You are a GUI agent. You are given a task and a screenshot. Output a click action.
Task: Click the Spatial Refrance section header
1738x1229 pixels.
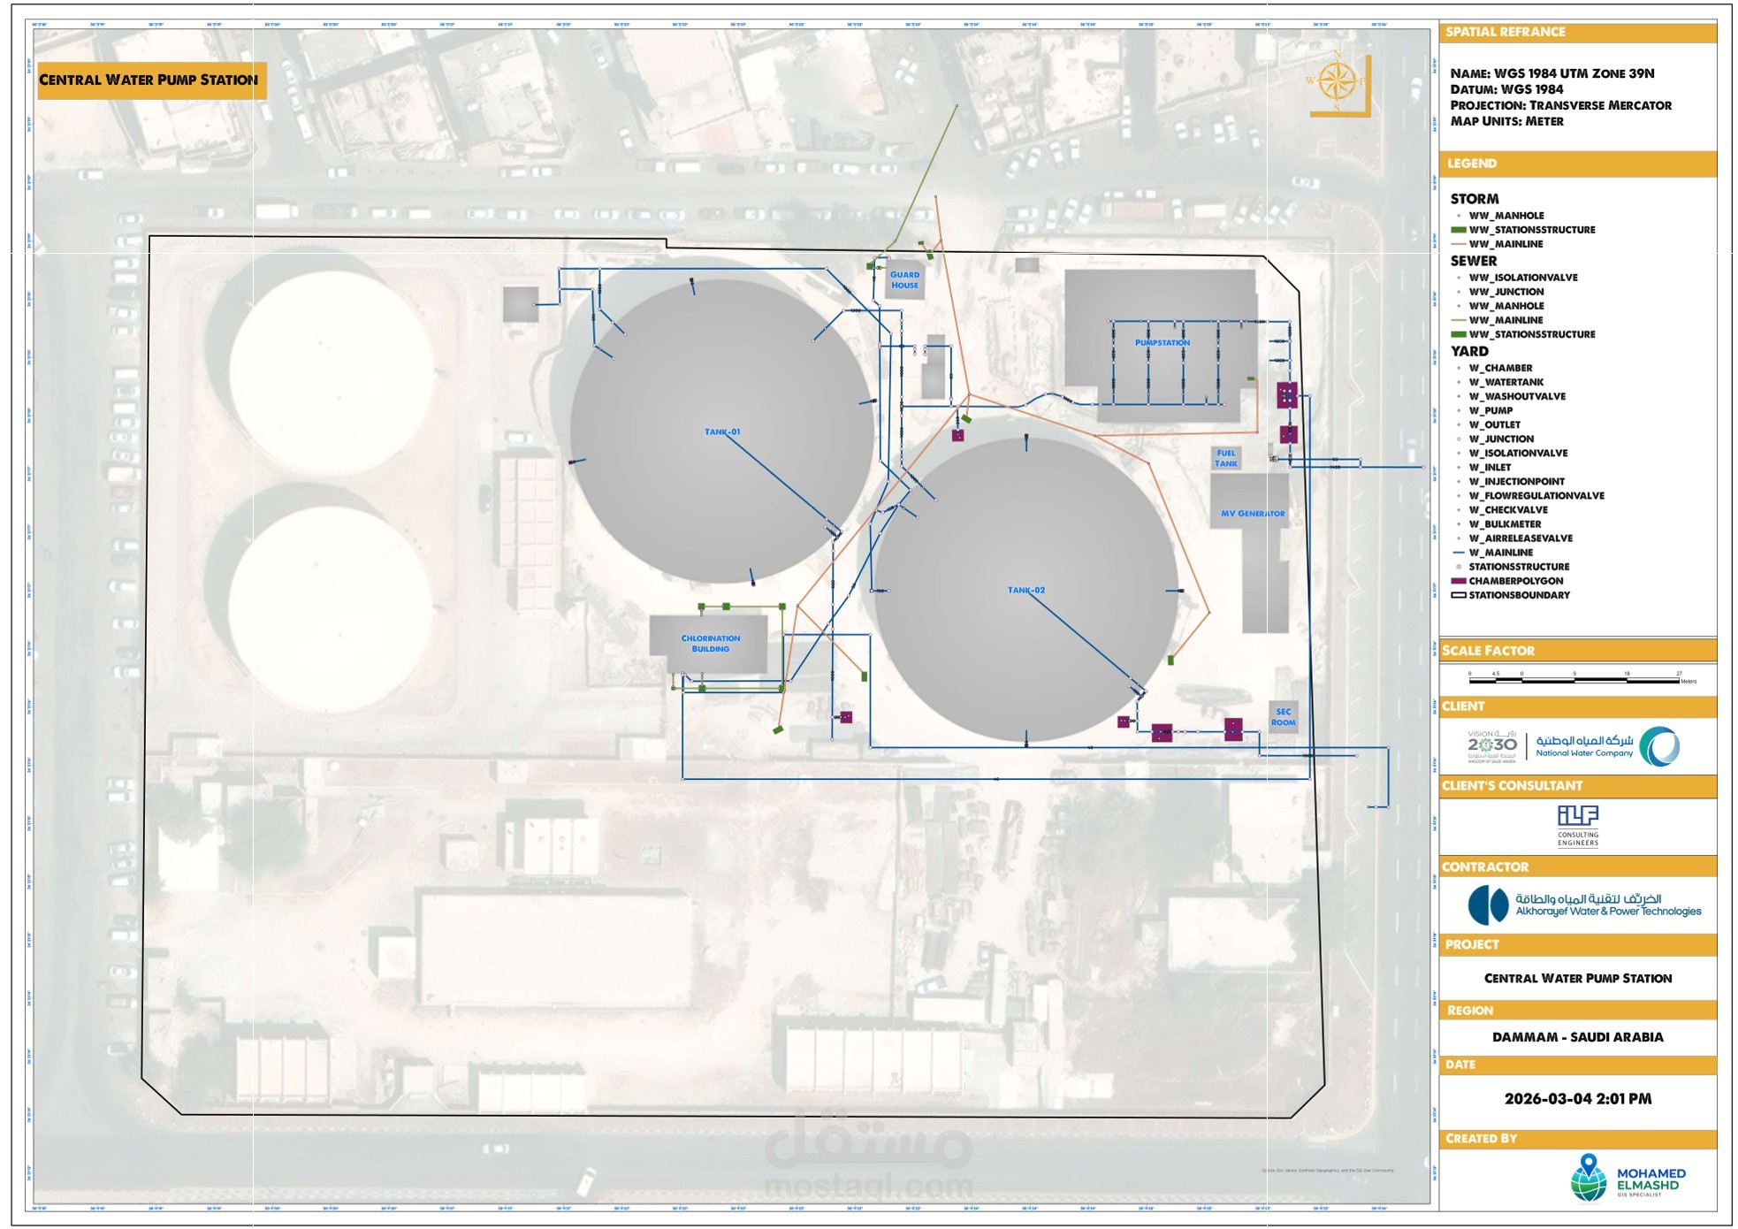point(1578,33)
